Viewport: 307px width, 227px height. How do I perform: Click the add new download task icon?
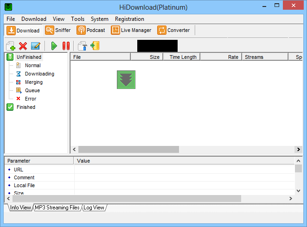11,46
